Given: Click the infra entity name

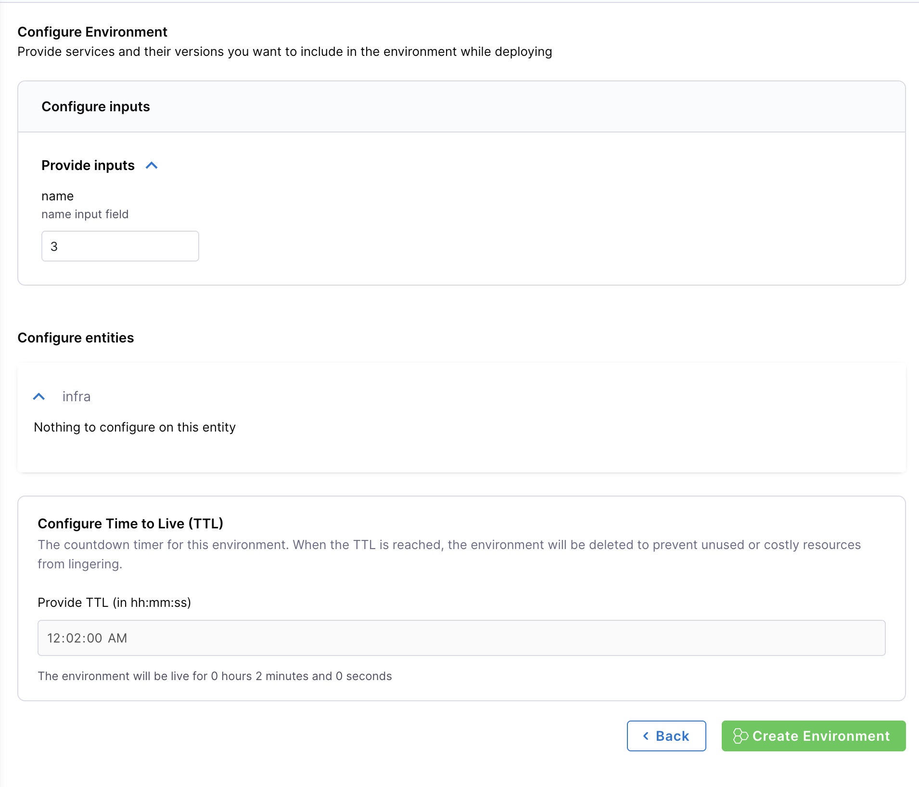Looking at the screenshot, I should (77, 396).
